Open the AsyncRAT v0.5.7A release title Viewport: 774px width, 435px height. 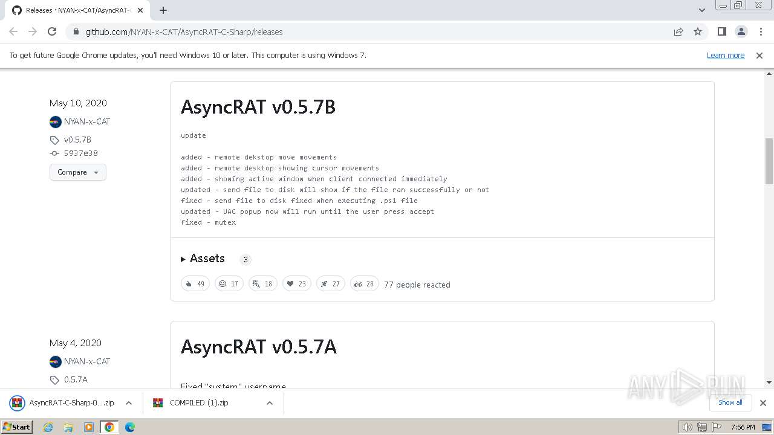click(259, 347)
